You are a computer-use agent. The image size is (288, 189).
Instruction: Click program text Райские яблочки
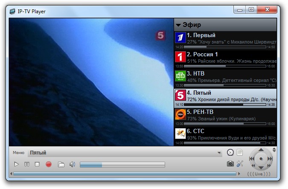[x=216, y=61]
